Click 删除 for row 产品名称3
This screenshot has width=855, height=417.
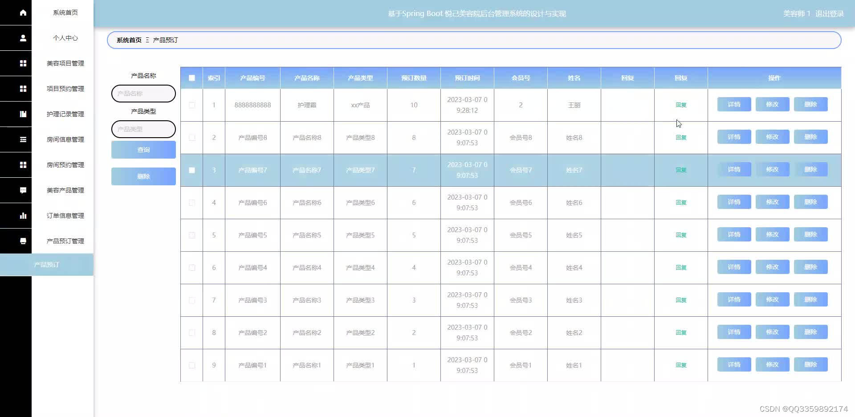click(x=810, y=299)
